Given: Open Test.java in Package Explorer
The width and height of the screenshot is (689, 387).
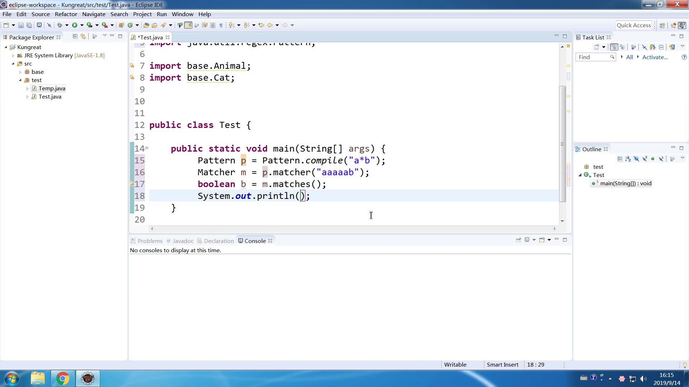Looking at the screenshot, I should point(49,96).
